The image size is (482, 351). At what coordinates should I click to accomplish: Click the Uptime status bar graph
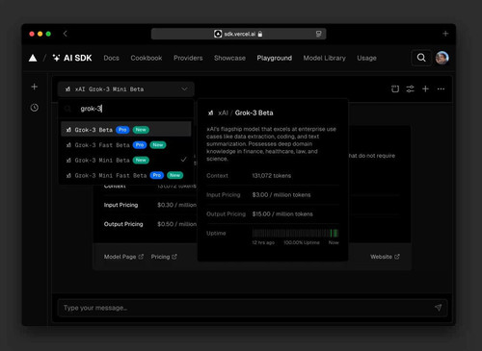[x=295, y=233]
